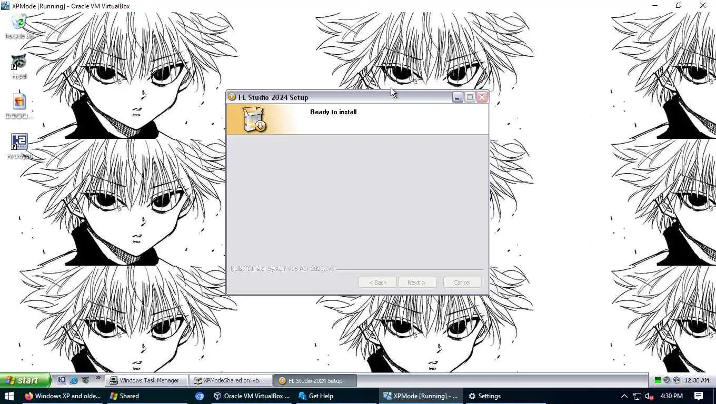This screenshot has width=716, height=404.
Task: Click the VirtualBox cube XP tray icon
Action: tap(677, 380)
